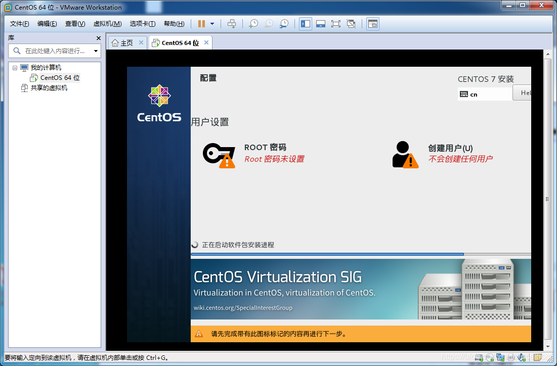Send Ctrl+Alt+Del to the virtual machine
The image size is (557, 366).
(x=232, y=24)
